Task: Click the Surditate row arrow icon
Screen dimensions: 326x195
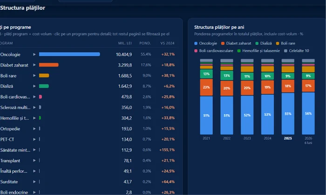Action: point(34,182)
